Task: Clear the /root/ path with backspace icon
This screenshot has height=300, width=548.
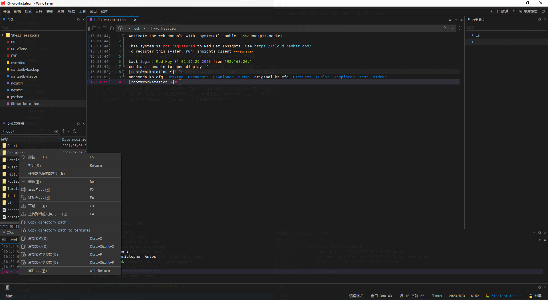Action: coord(56,131)
